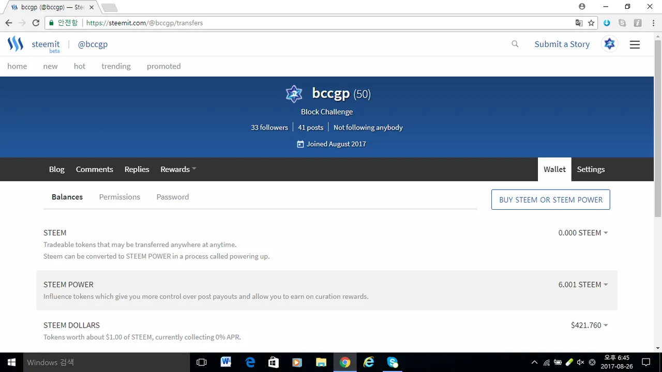Open Skype from the taskbar
Screen dimensions: 662x372
coord(393,362)
